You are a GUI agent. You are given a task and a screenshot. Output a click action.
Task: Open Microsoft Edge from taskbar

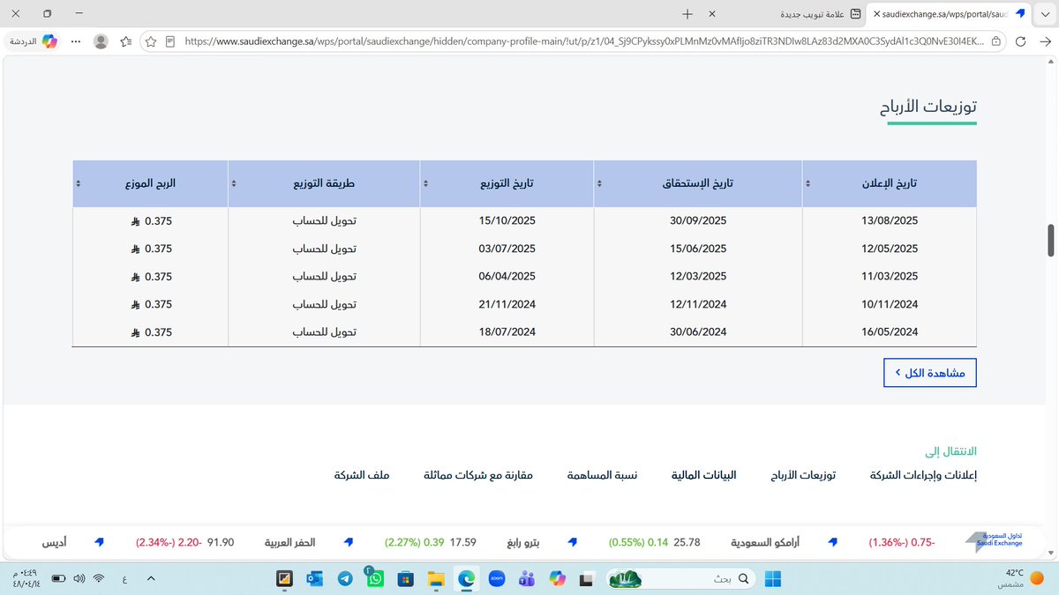(465, 578)
